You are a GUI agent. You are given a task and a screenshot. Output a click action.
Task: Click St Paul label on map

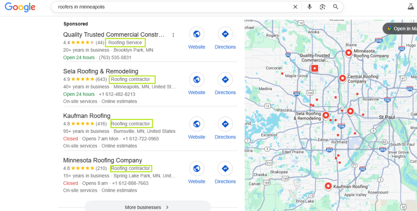tap(387, 117)
